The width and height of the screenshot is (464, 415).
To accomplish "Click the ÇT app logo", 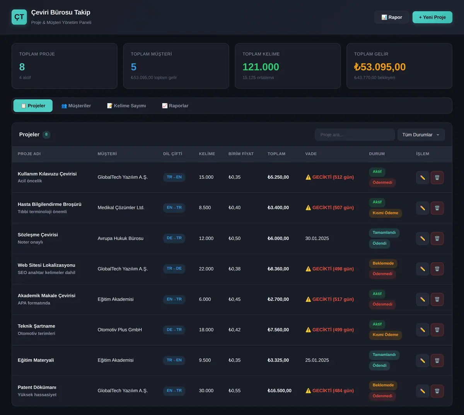I will (19, 17).
